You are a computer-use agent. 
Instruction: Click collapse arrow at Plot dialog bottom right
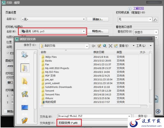point(158,111)
